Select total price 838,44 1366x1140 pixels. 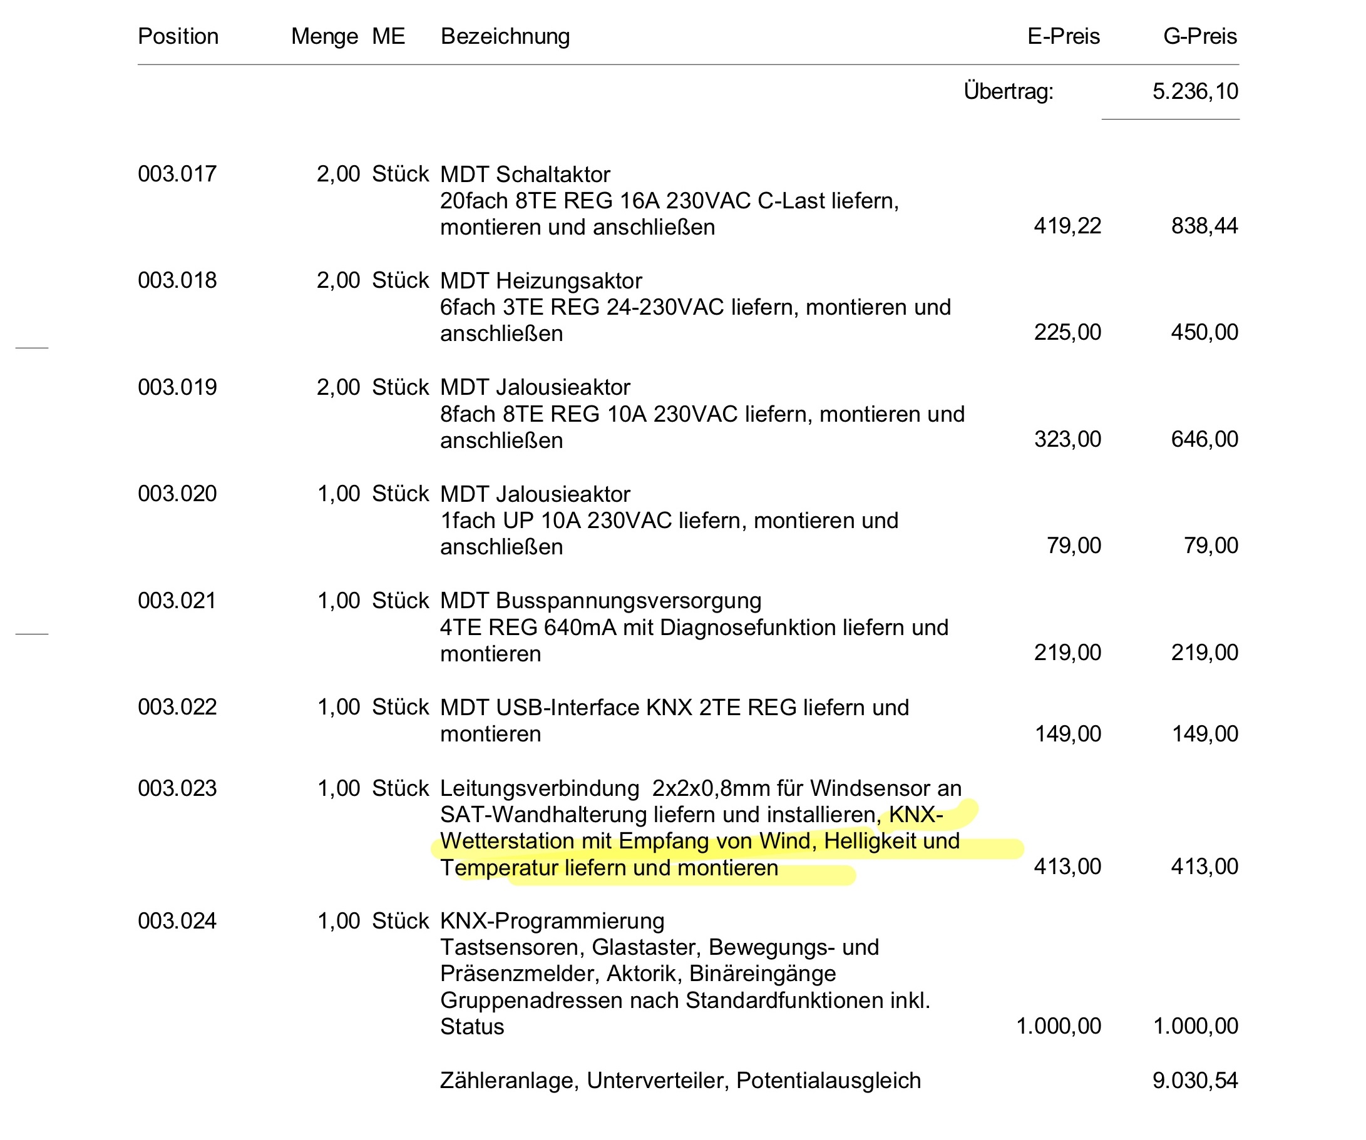pos(1204,225)
